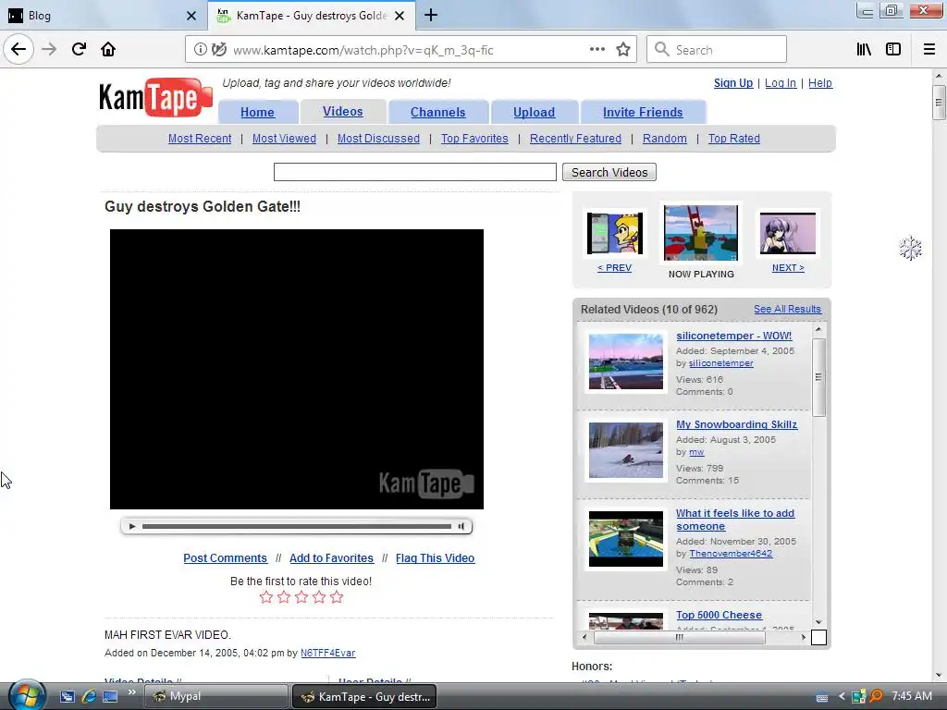Focus the video search text field
The width and height of the screenshot is (947, 710).
coord(415,172)
